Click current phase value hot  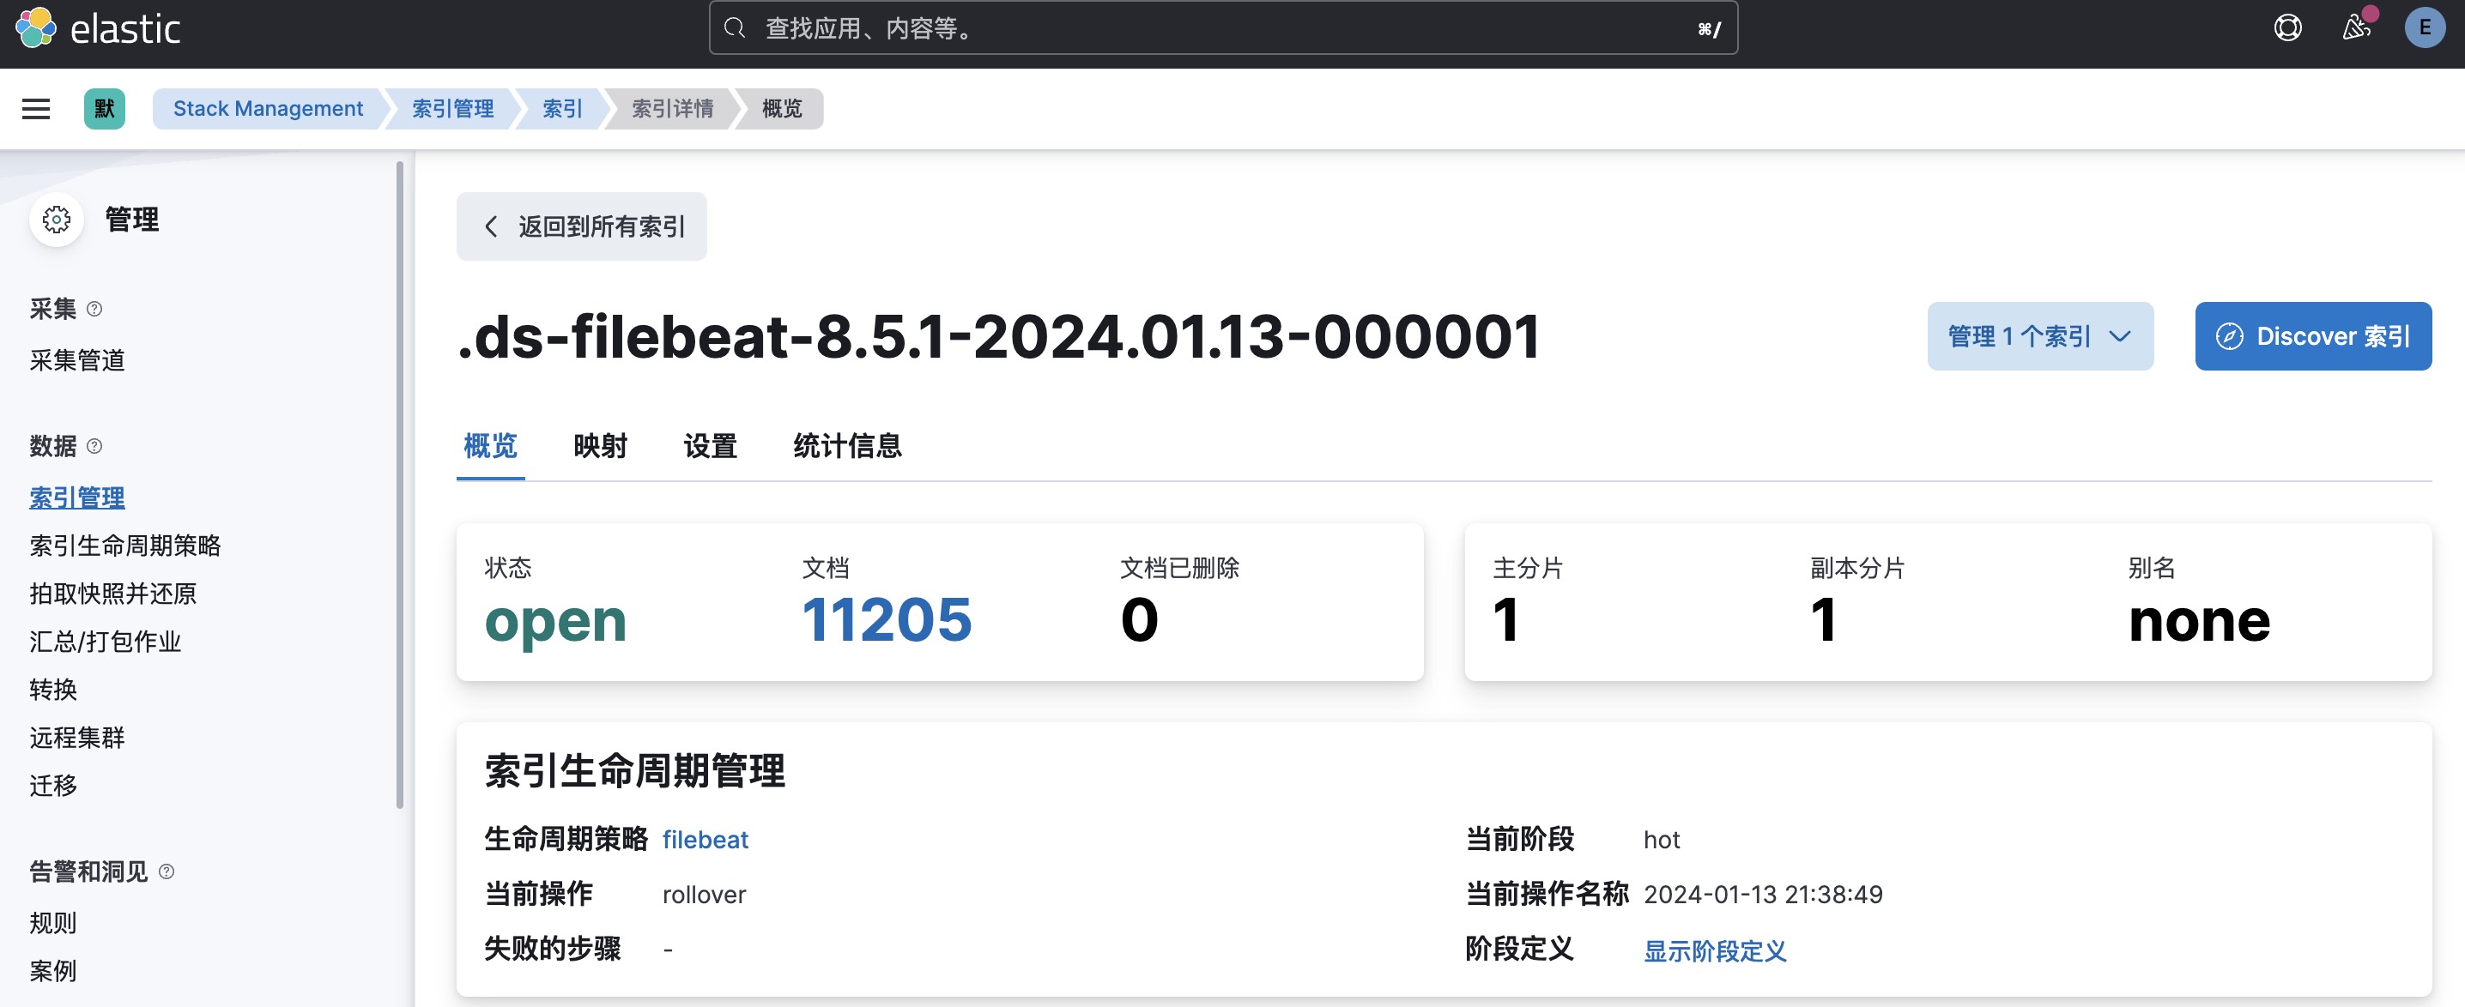1661,840
